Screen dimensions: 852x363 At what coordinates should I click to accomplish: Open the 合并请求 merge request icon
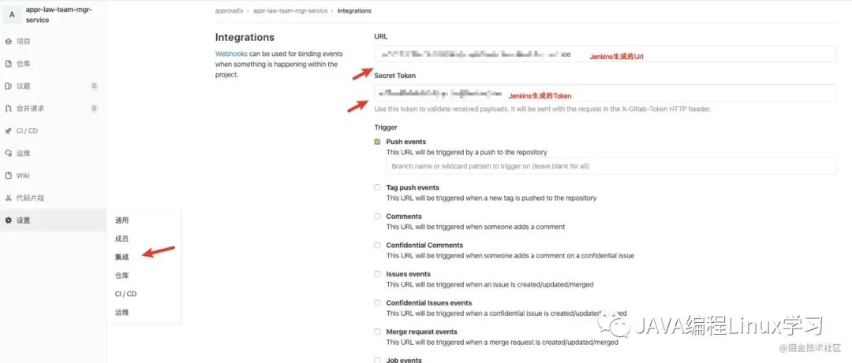pyautogui.click(x=8, y=108)
